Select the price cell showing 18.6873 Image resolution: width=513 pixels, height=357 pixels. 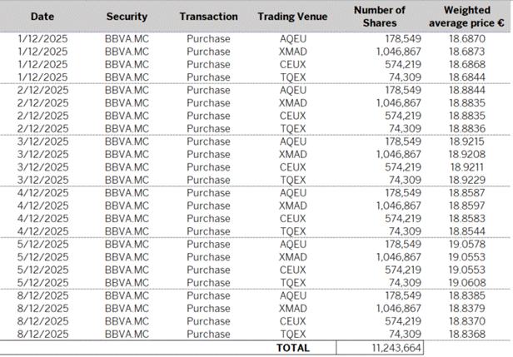point(467,52)
